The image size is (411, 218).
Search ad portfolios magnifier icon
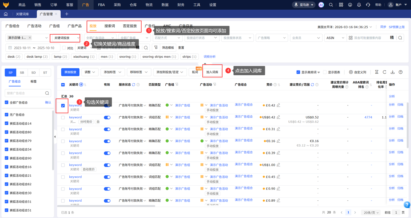(47, 93)
